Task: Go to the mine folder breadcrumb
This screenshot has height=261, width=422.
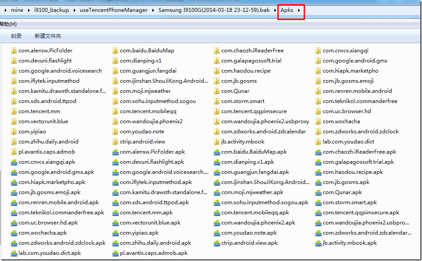Action: (x=17, y=10)
